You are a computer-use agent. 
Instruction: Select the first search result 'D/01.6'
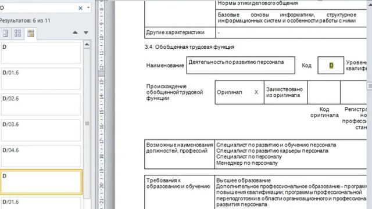[x=41, y=79]
